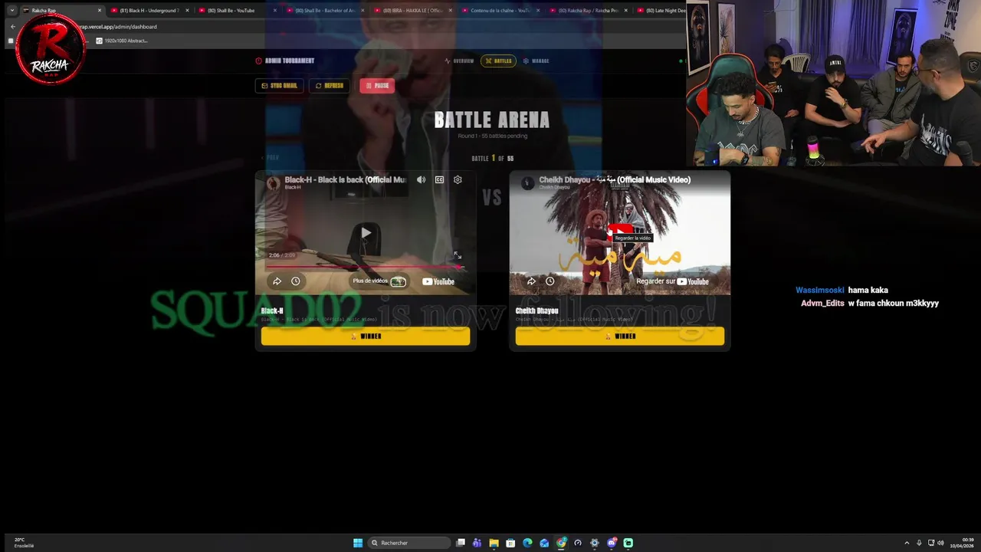Screen dimensions: 981x552
Task: Add Black-H video to Watch Later
Action: (295, 281)
